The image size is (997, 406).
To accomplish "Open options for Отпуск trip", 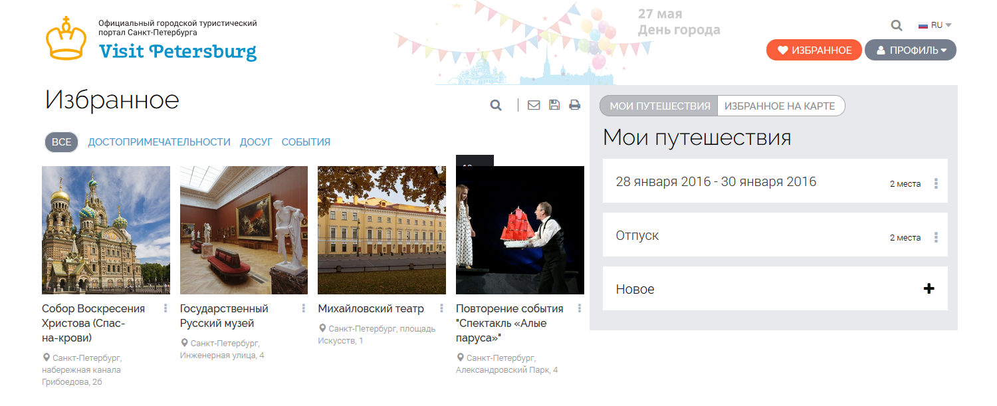I will pos(936,237).
